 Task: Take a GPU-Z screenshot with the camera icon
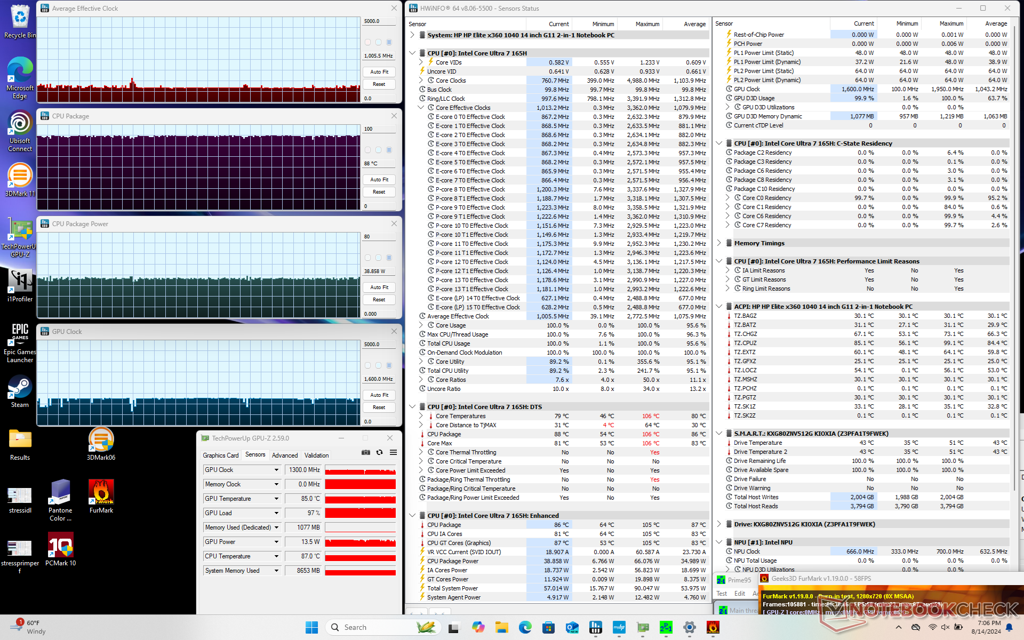pyautogui.click(x=365, y=452)
